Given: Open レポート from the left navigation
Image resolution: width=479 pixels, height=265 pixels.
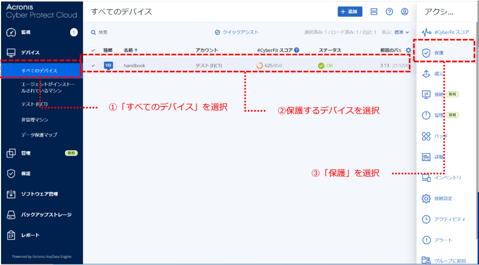Looking at the screenshot, I should [x=30, y=235].
